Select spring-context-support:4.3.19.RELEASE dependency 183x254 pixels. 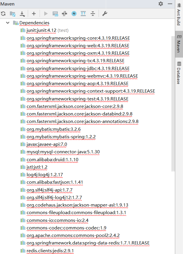click(x=88, y=91)
